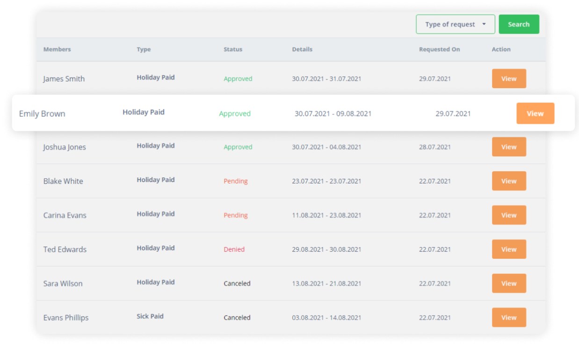This screenshot has height=346, width=579.
Task: Click dates 03.08.2021 - 14.08.2021
Action: tap(326, 317)
